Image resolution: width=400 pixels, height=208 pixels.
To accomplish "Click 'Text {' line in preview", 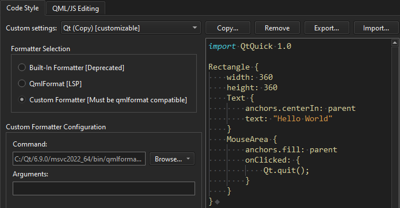I will 240,98.
